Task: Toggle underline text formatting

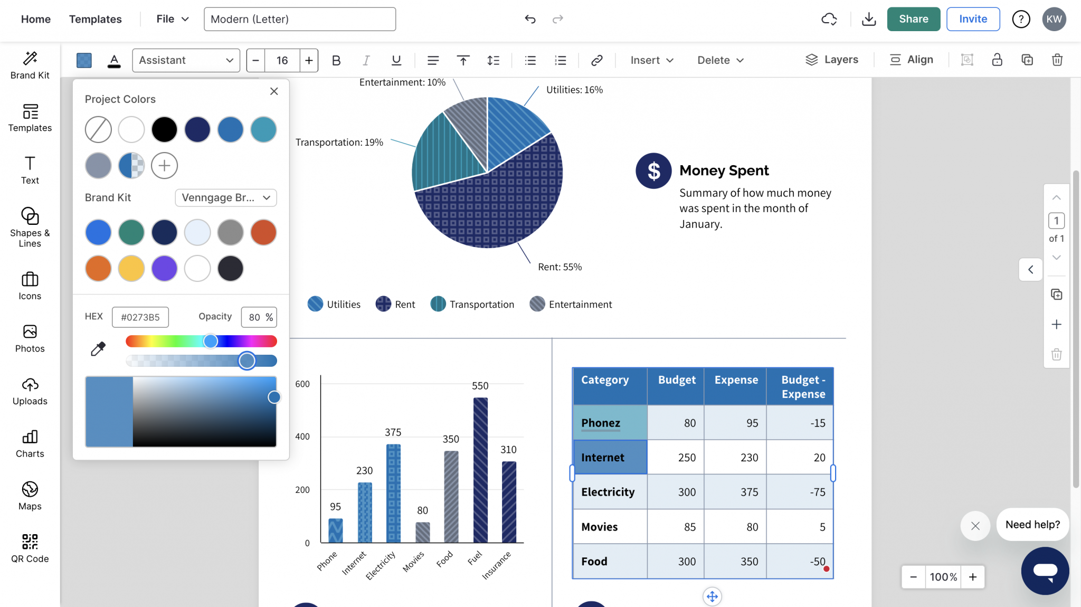Action: click(x=396, y=60)
